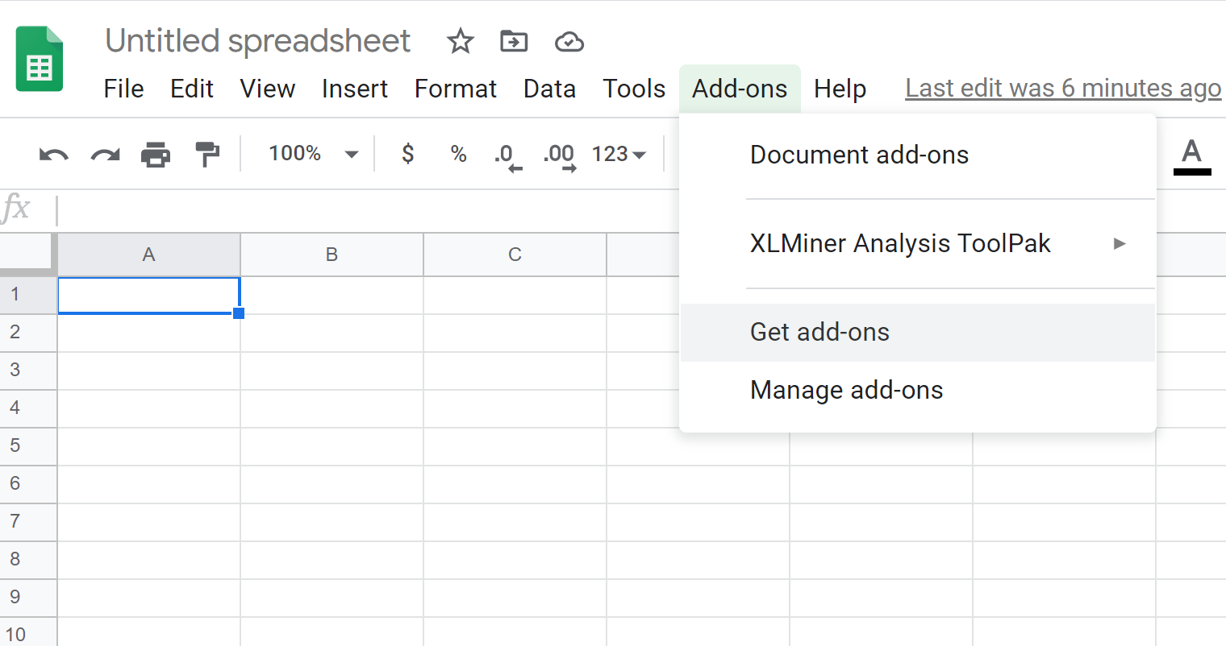Decrease decimal places button
This screenshot has height=646, width=1226.
click(507, 155)
